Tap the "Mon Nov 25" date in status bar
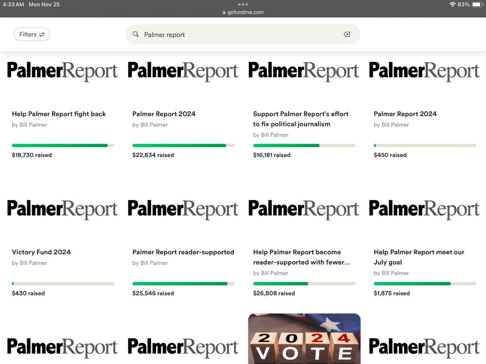 point(44,4)
